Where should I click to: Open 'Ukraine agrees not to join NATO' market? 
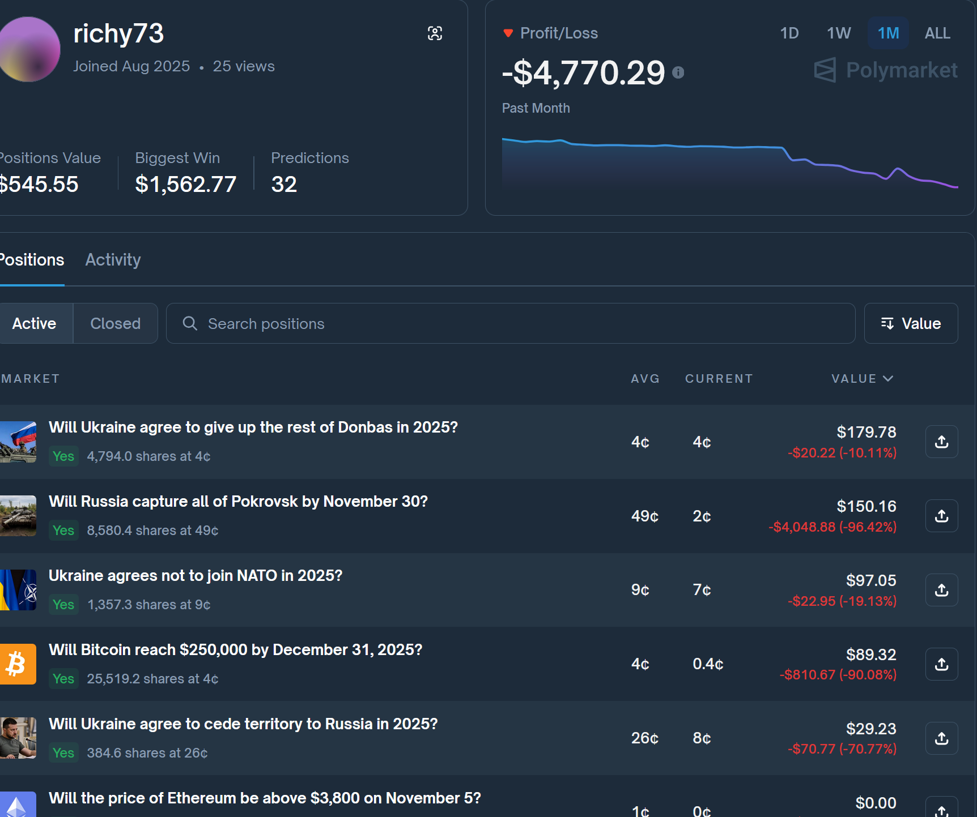tap(196, 576)
